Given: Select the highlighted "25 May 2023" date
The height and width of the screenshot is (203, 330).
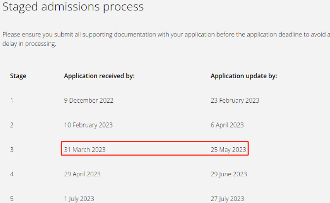Looking at the screenshot, I should (228, 149).
